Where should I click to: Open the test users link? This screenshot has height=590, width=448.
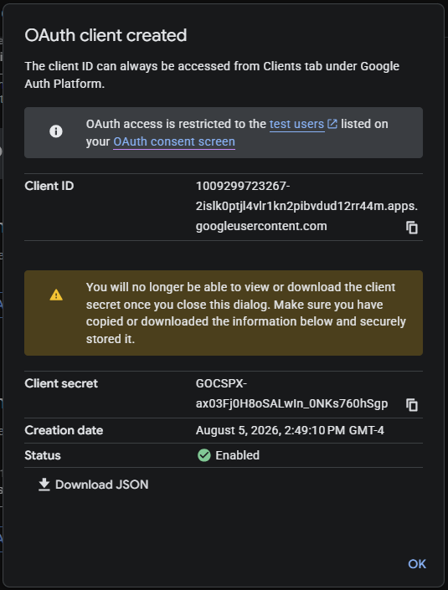click(x=296, y=124)
